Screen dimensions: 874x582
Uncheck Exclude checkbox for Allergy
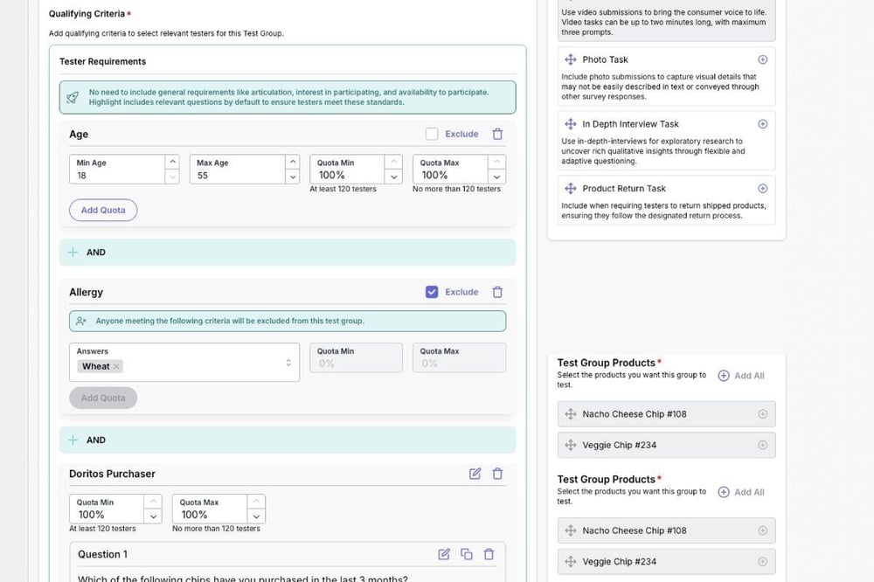pyautogui.click(x=432, y=292)
